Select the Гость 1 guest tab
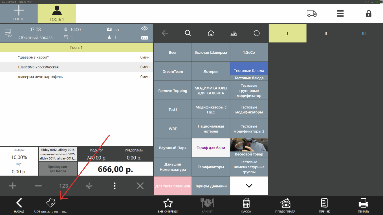Screen dimensions: 383x215 (57, 14)
